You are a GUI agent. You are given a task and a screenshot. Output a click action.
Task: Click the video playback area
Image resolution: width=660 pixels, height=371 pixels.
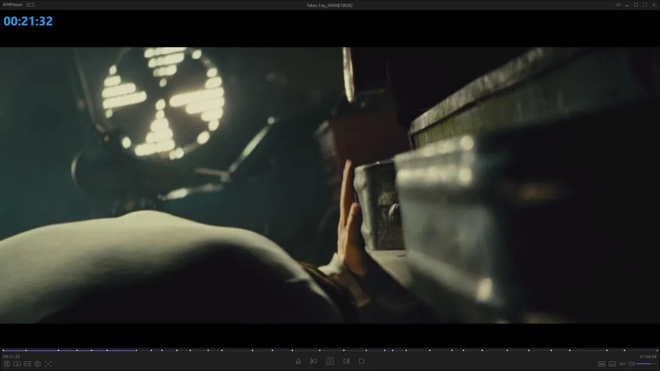pyautogui.click(x=330, y=185)
